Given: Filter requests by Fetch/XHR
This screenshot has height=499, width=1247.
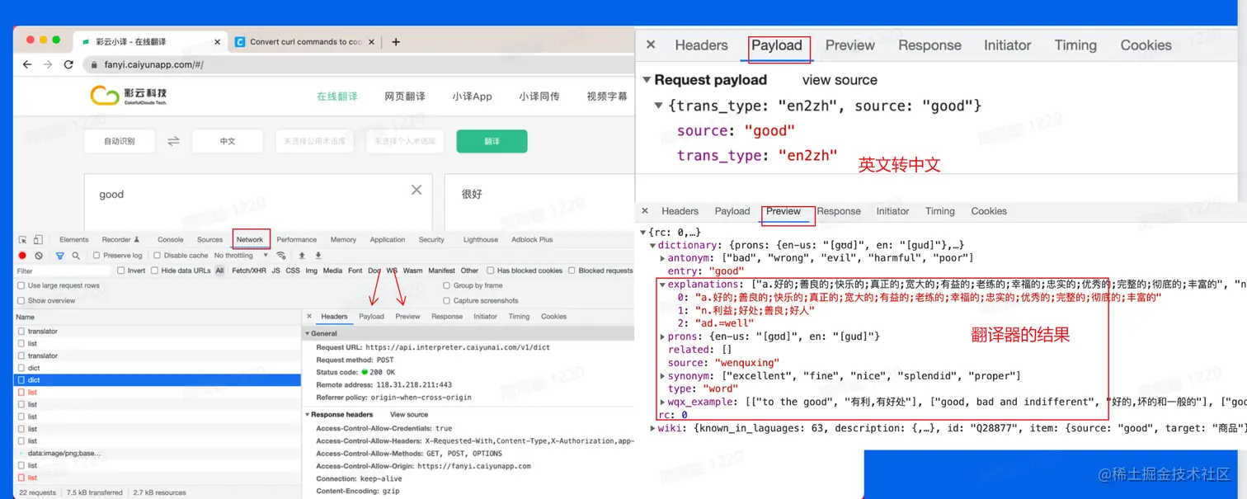Looking at the screenshot, I should [x=249, y=271].
